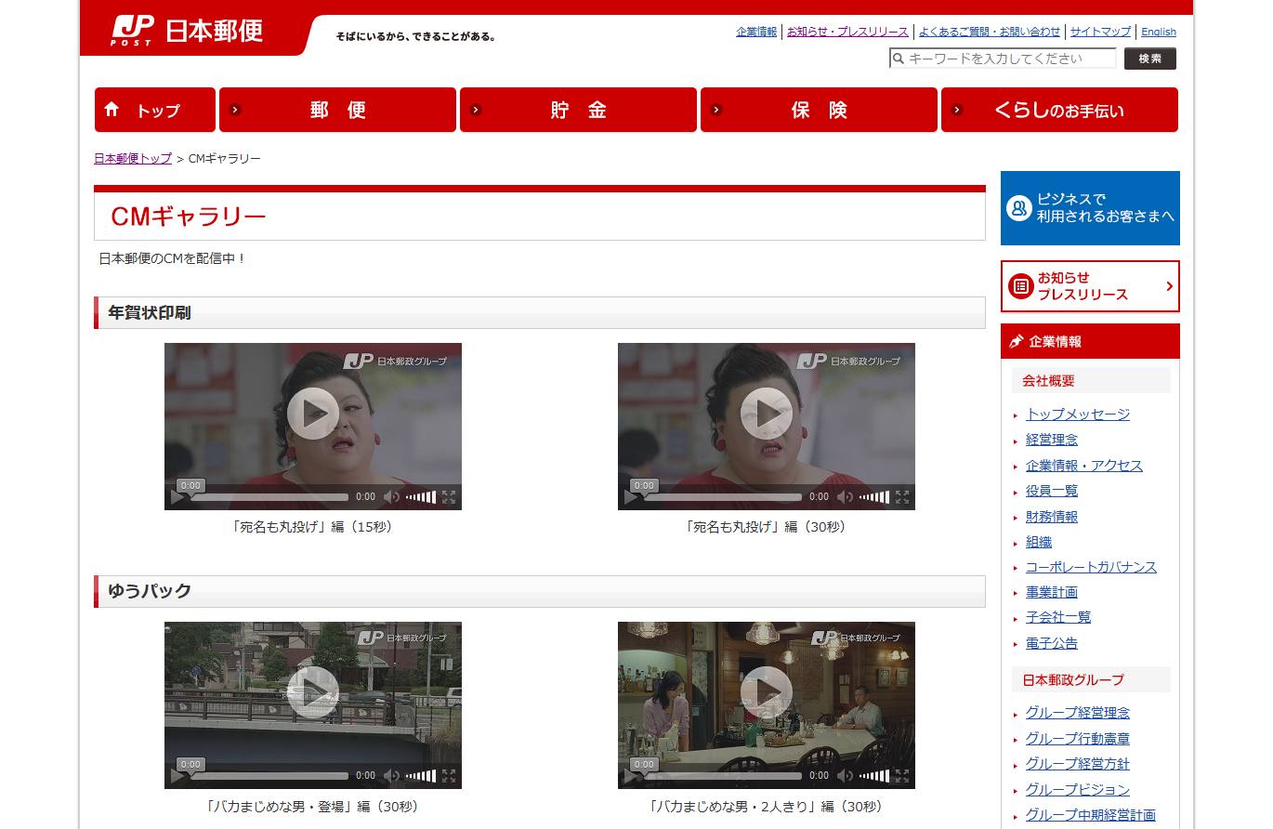
Task: Click the small play control on the 「バカまじめな男・2人きり」 video bar
Action: (x=630, y=776)
